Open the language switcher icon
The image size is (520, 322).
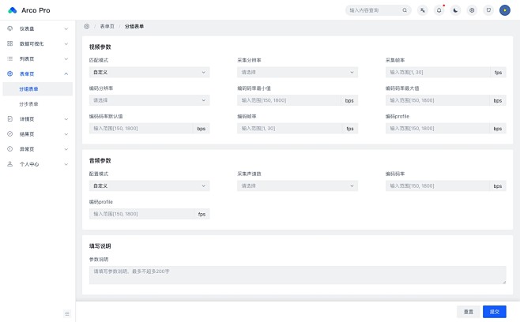click(423, 10)
